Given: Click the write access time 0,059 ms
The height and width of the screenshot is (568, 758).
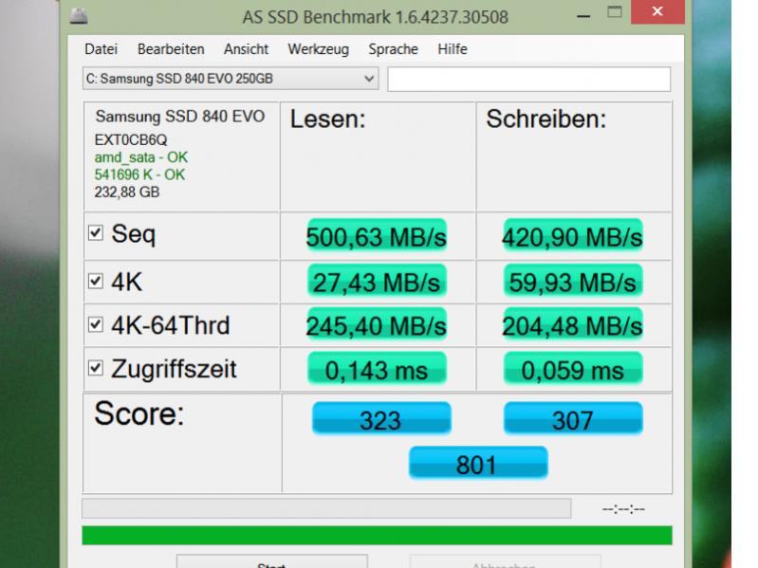Looking at the screenshot, I should tap(573, 369).
